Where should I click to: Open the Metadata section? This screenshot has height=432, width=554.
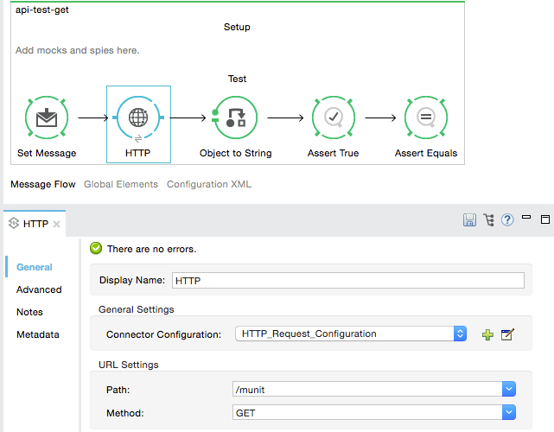tap(37, 334)
